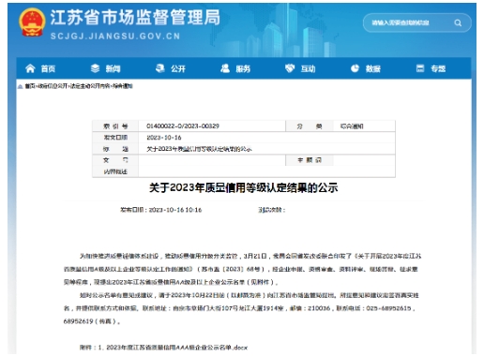This screenshot has height=356, width=484.
Task: Click the home icon beside 首页
Action: pos(30,68)
